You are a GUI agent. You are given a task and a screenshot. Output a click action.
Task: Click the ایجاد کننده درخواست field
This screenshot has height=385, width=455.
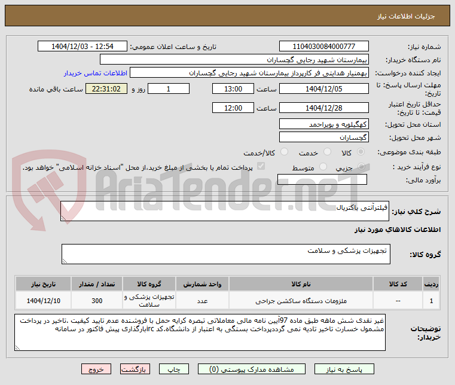click(x=249, y=72)
